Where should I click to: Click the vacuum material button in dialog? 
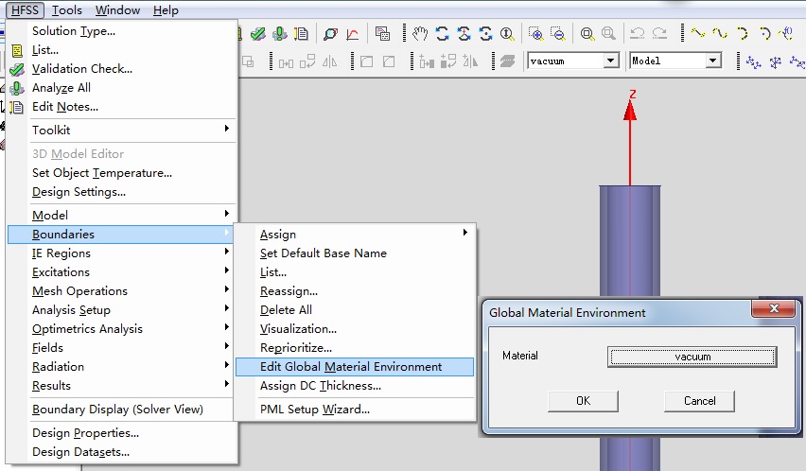click(692, 357)
